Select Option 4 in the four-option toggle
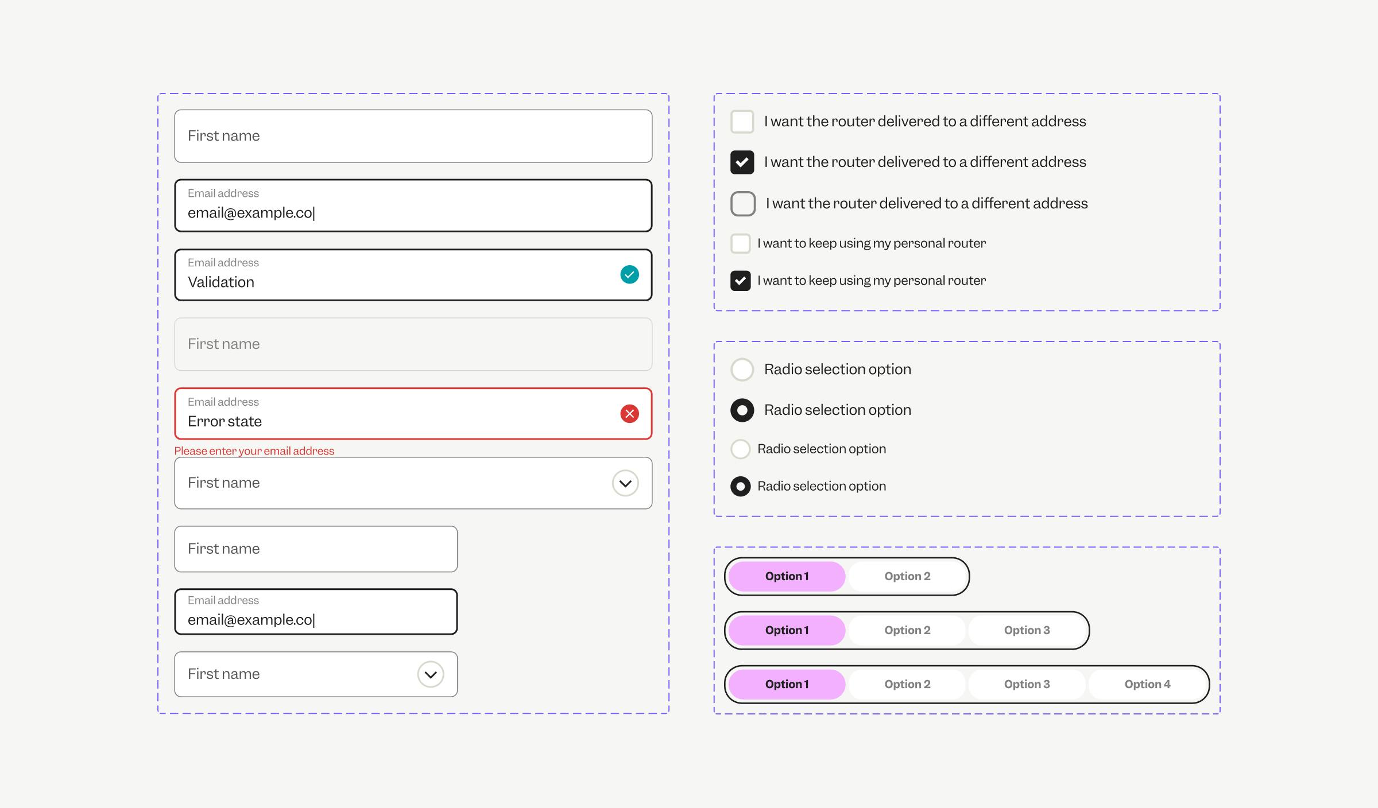 [1147, 684]
